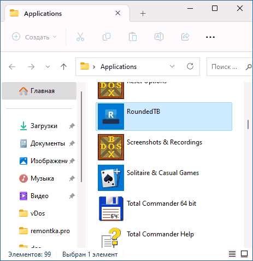This screenshot has width=253, height=261.
Task: Click the Поиск search field
Action: click(x=226, y=67)
